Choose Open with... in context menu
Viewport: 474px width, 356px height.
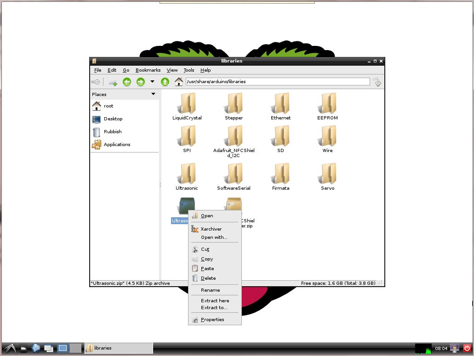click(x=215, y=237)
